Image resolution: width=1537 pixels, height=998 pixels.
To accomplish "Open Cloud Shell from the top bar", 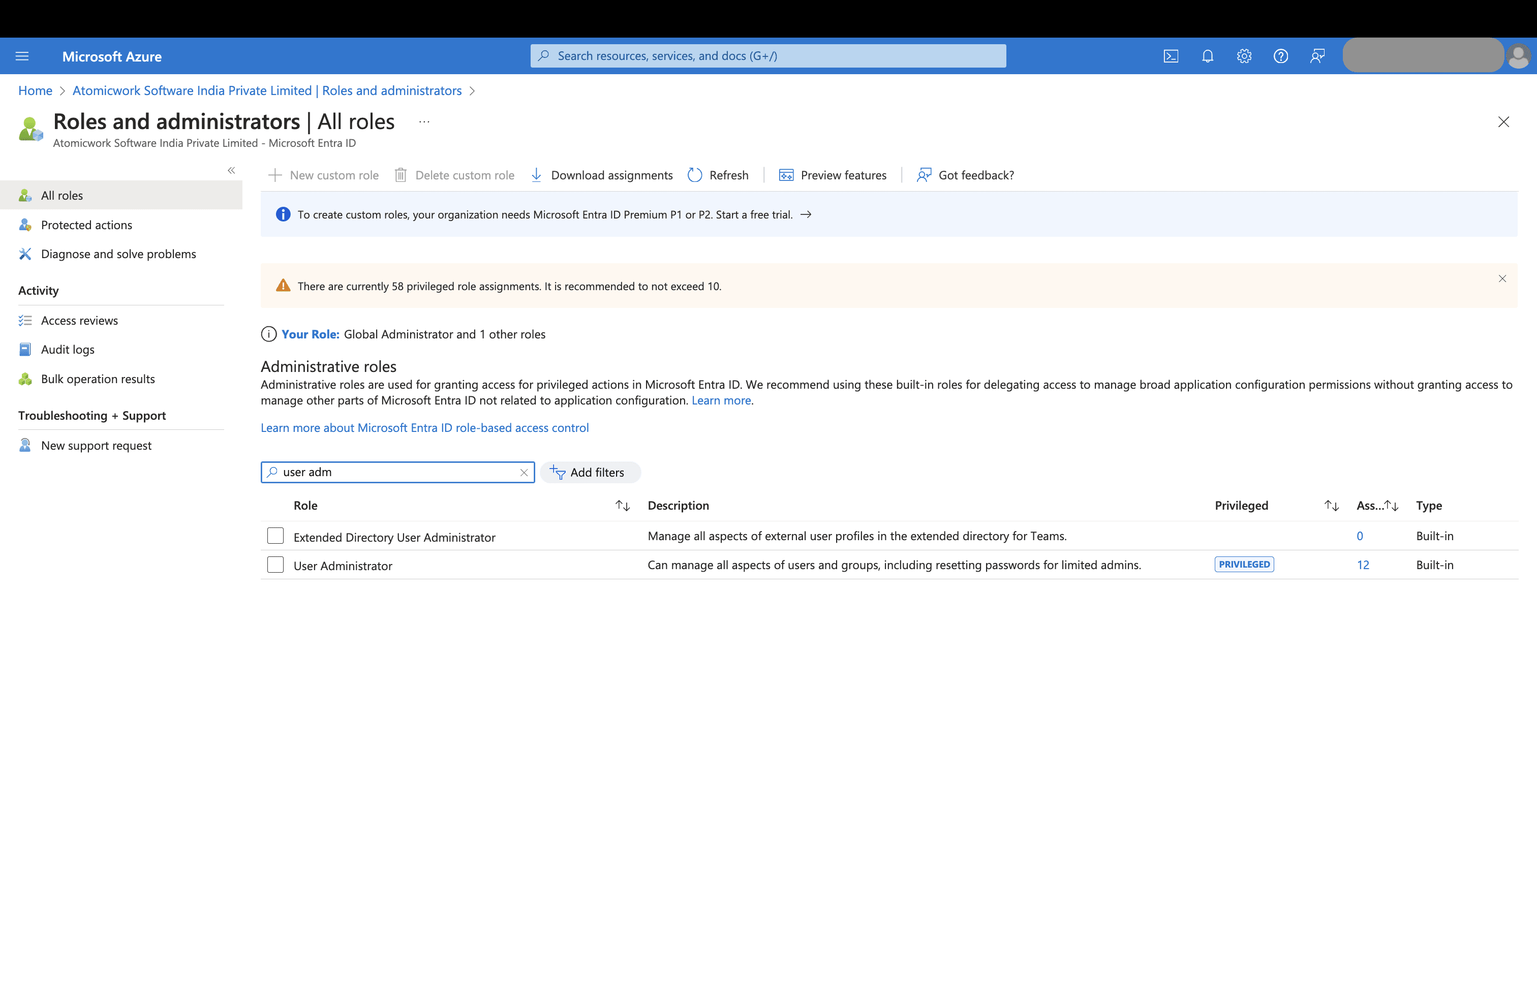I will (x=1171, y=56).
